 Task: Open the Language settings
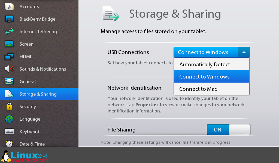(x=39, y=119)
